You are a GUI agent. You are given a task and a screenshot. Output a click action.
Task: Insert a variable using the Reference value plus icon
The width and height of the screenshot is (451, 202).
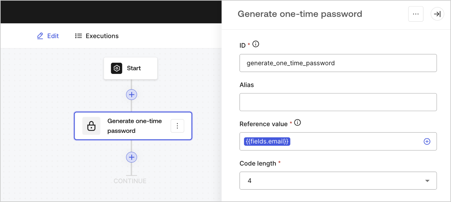click(x=427, y=141)
